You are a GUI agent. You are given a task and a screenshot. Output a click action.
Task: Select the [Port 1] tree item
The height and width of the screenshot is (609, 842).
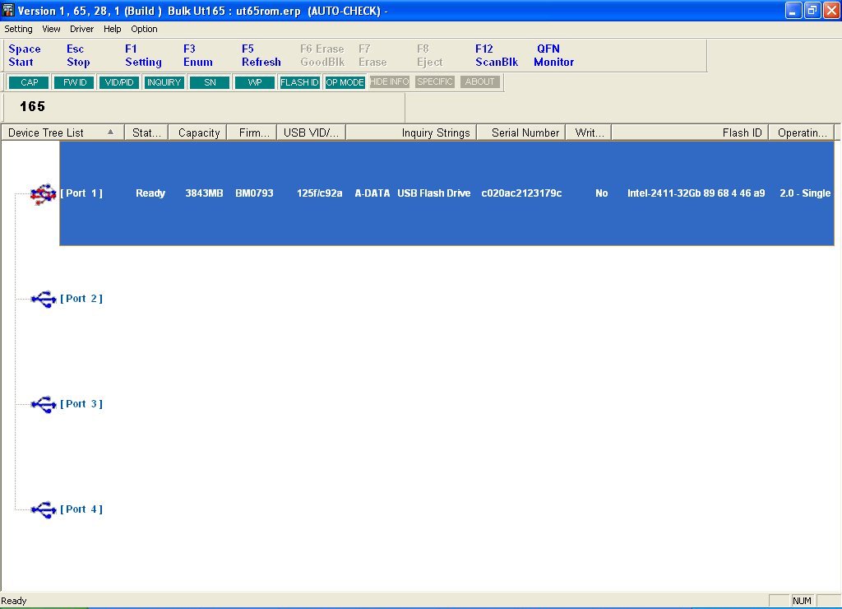pyautogui.click(x=81, y=193)
